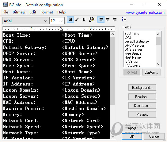Click the "DHCP Server:" label in editor
167x142 pixels.
(x=19, y=53)
